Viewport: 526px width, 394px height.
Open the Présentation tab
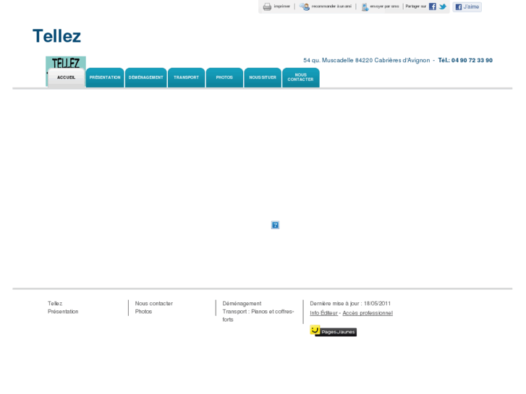pyautogui.click(x=105, y=77)
